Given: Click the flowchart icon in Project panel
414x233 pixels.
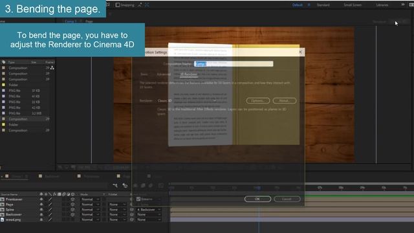Looking at the screenshot, I should pos(52,68).
